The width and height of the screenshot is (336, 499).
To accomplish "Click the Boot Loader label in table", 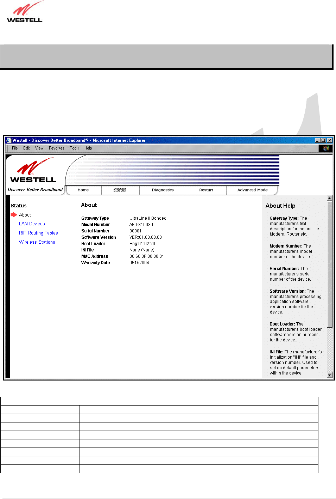I will point(93,244).
